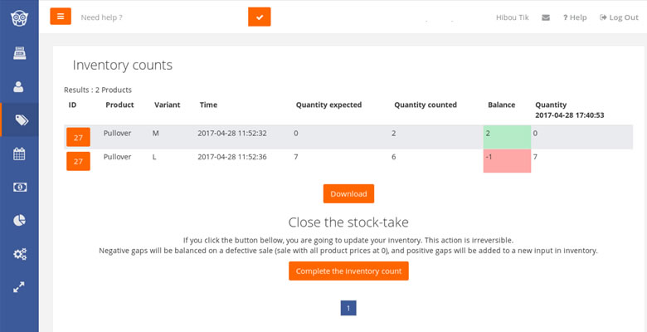647x332 pixels.
Task: Click the Download button
Action: [348, 193]
